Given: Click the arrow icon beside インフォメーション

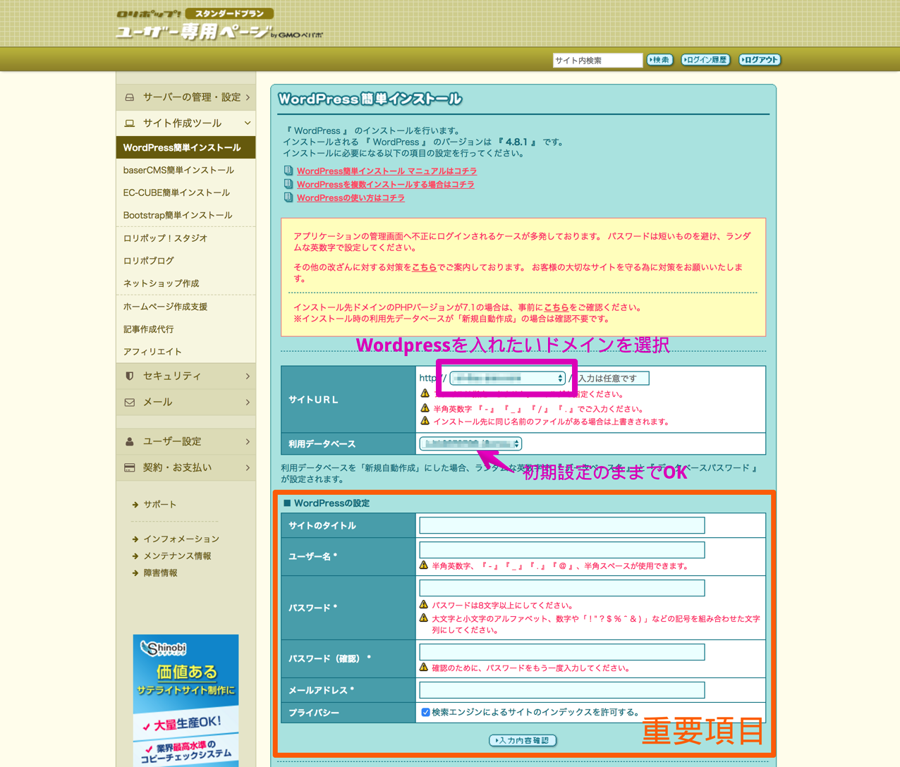Looking at the screenshot, I should (x=135, y=539).
